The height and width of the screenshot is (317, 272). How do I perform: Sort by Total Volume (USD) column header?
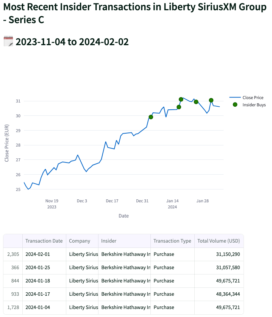point(219,241)
